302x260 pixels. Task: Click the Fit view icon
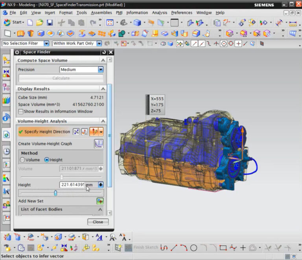(x=110, y=22)
